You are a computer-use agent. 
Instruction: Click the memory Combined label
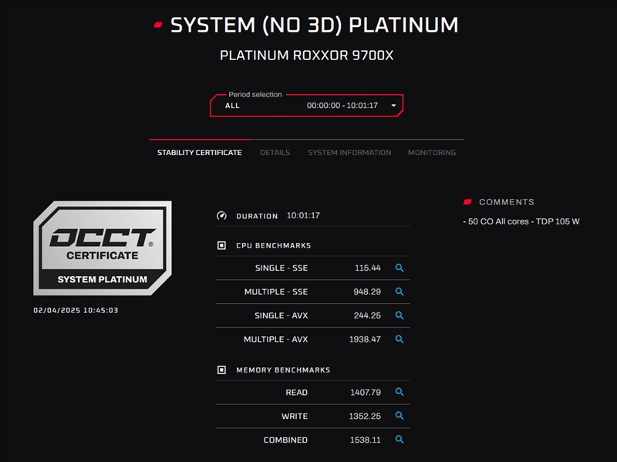(x=285, y=440)
